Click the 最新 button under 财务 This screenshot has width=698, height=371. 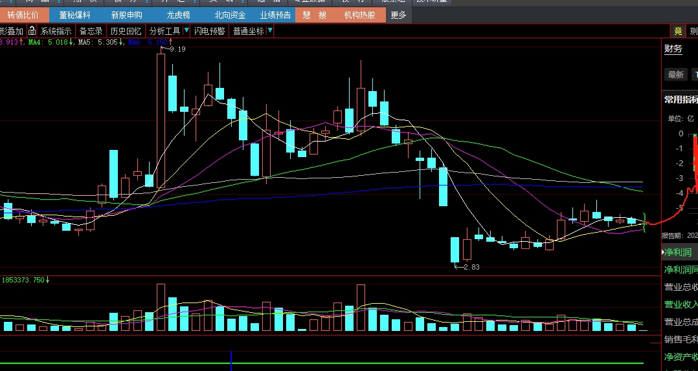(x=675, y=74)
